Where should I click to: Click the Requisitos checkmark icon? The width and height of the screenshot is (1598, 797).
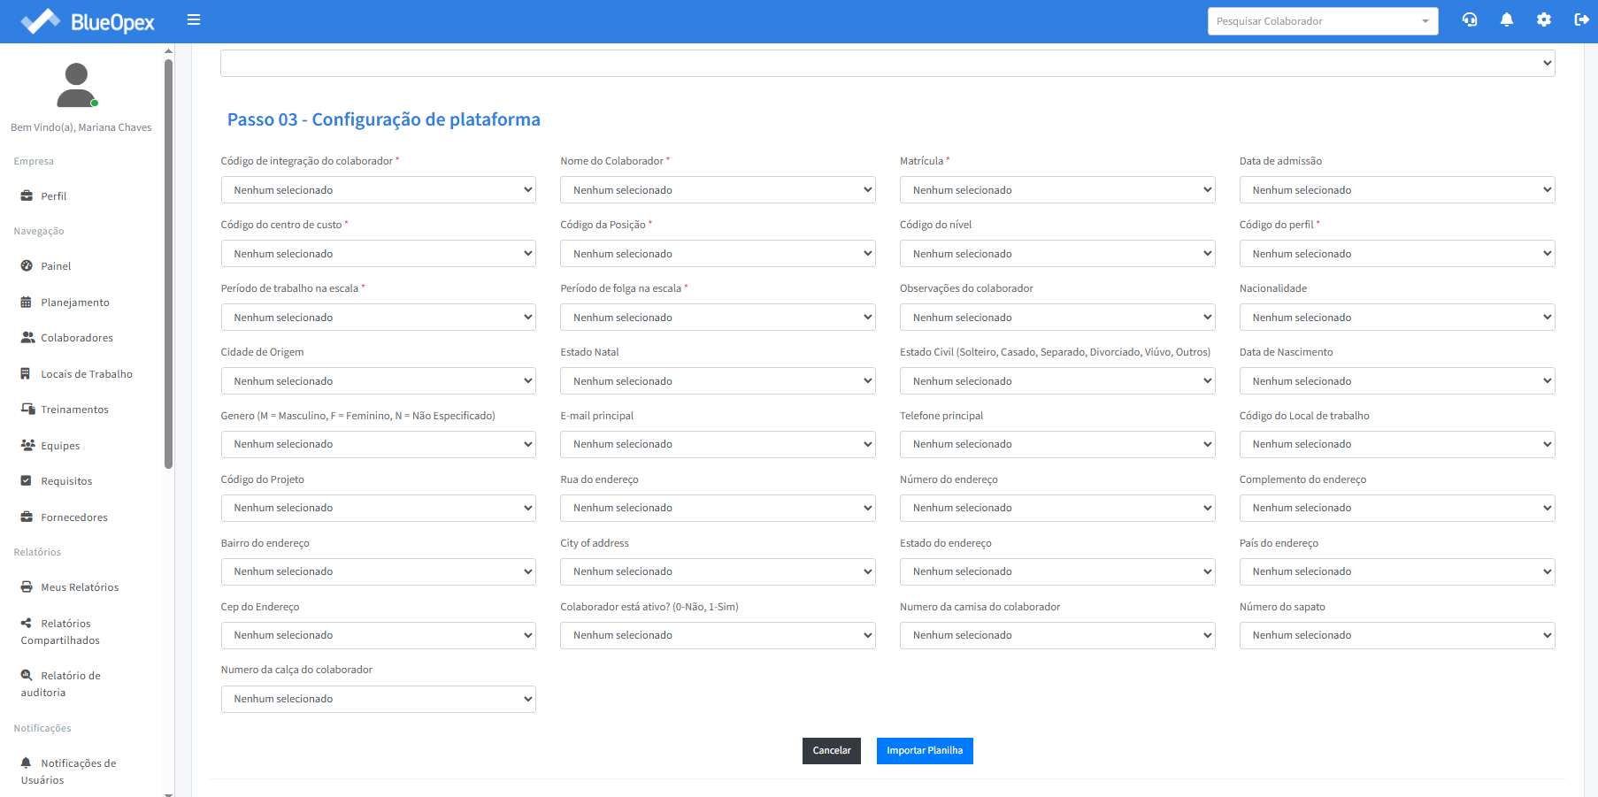27,481
